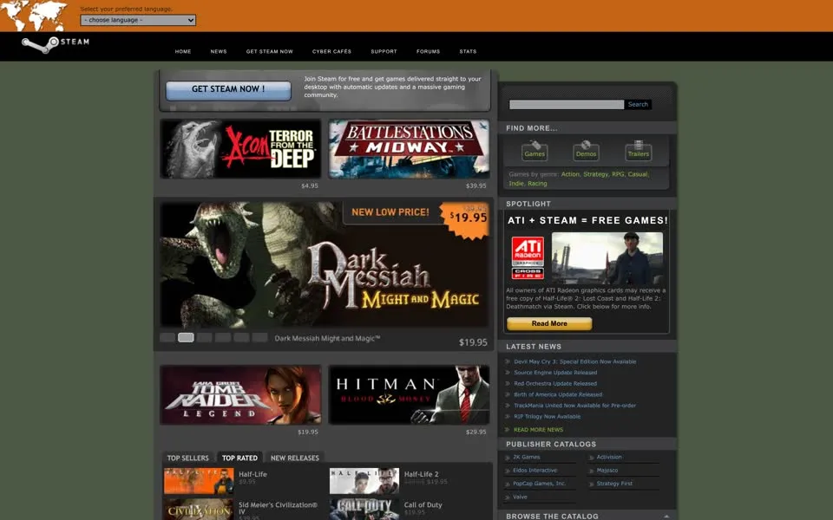Switch to the Top Sellers tab

[188, 458]
